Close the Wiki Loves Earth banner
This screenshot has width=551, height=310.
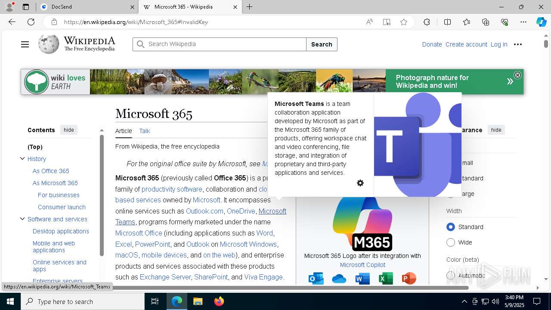[x=517, y=75]
